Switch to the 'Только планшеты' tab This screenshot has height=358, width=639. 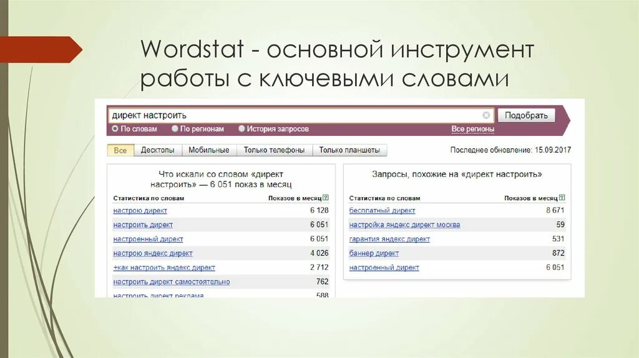pyautogui.click(x=349, y=150)
